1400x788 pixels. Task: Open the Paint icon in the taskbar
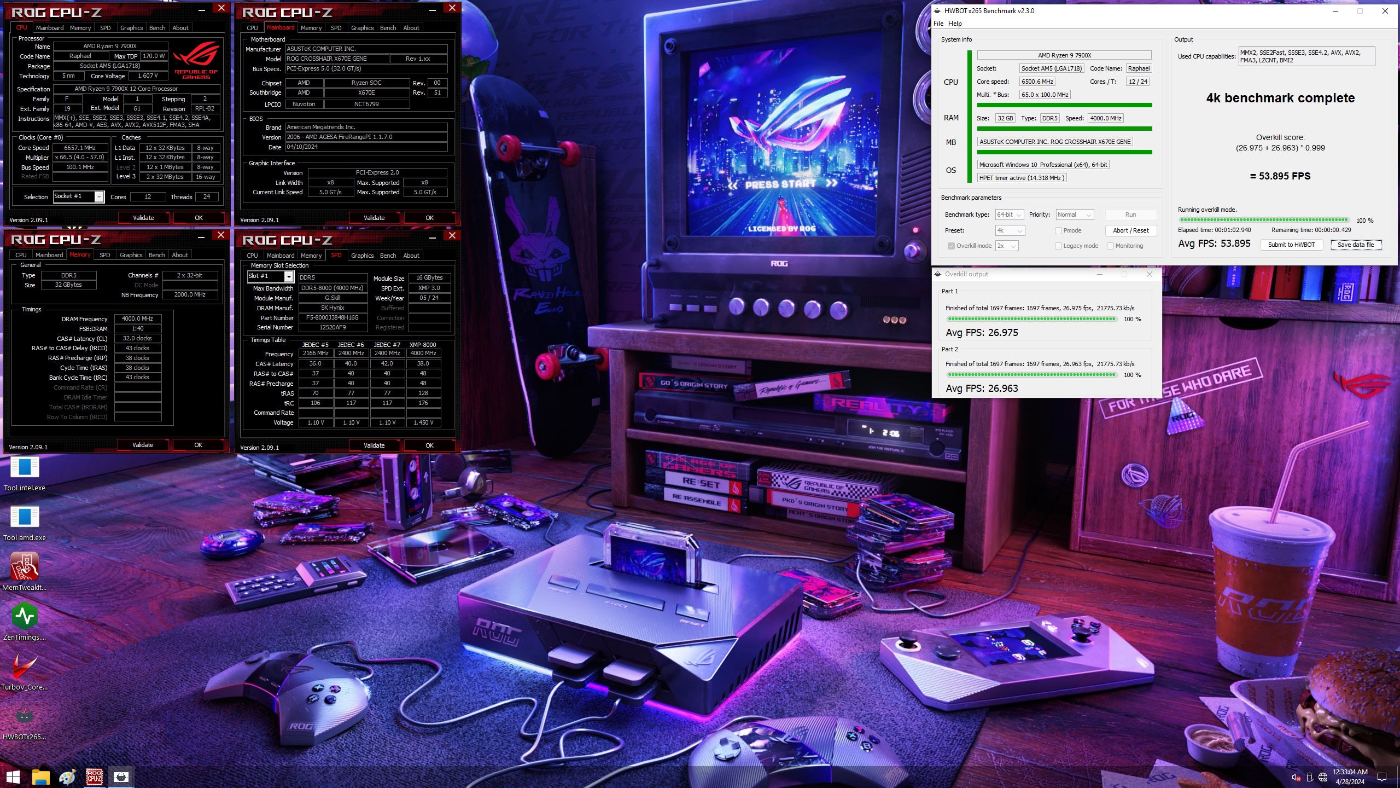[67, 777]
